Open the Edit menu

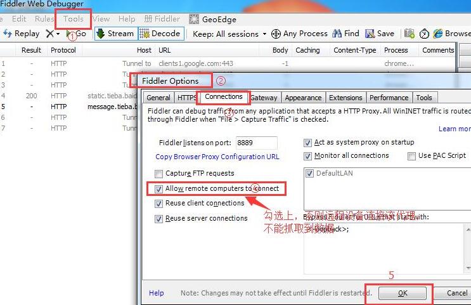pyautogui.click(x=19, y=19)
